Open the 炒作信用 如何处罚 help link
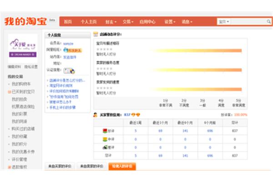Image resolution: width=273 pixels, height=182 pixels. click(x=64, y=96)
